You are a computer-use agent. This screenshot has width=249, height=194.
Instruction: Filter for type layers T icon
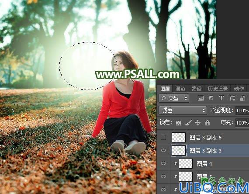click(x=221, y=98)
